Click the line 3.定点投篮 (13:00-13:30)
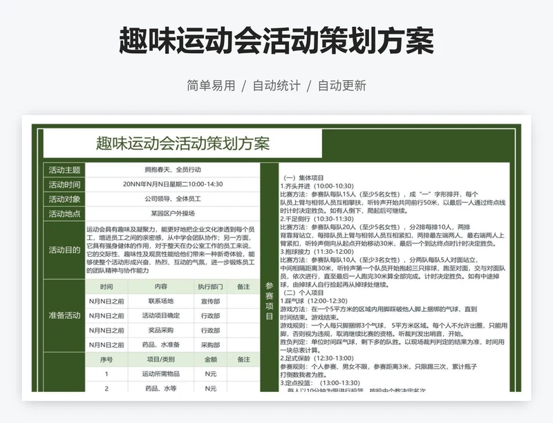Image resolution: width=553 pixels, height=423 pixels. coord(320,383)
